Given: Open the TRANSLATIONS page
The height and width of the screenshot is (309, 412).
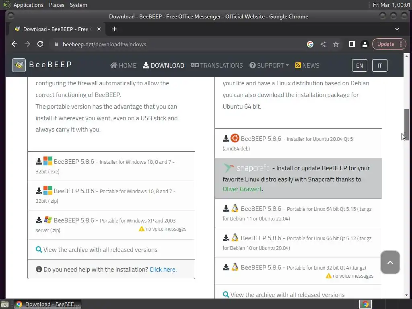Looking at the screenshot, I should (x=217, y=66).
